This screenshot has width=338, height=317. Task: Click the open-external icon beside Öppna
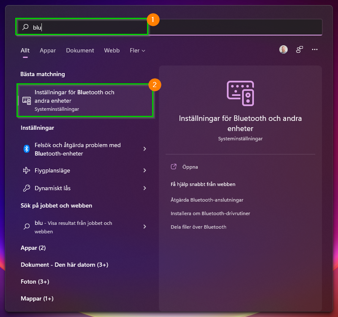click(x=174, y=167)
